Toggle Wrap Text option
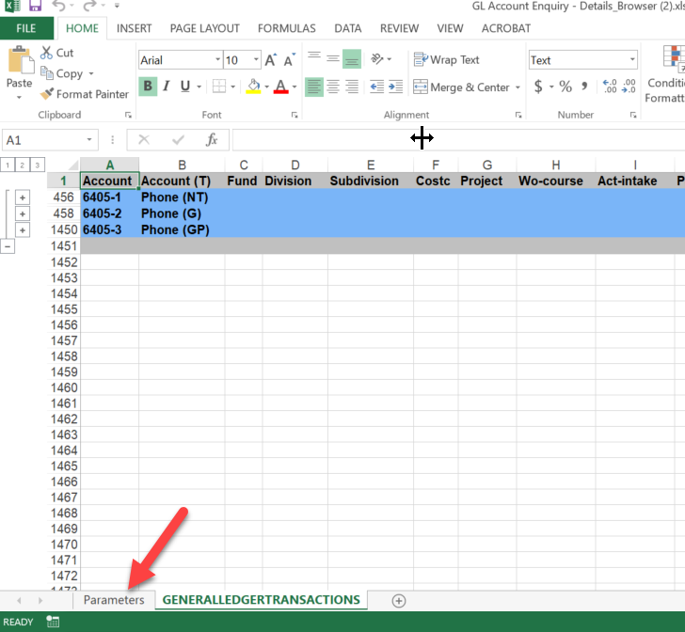The image size is (685, 632). pyautogui.click(x=446, y=59)
